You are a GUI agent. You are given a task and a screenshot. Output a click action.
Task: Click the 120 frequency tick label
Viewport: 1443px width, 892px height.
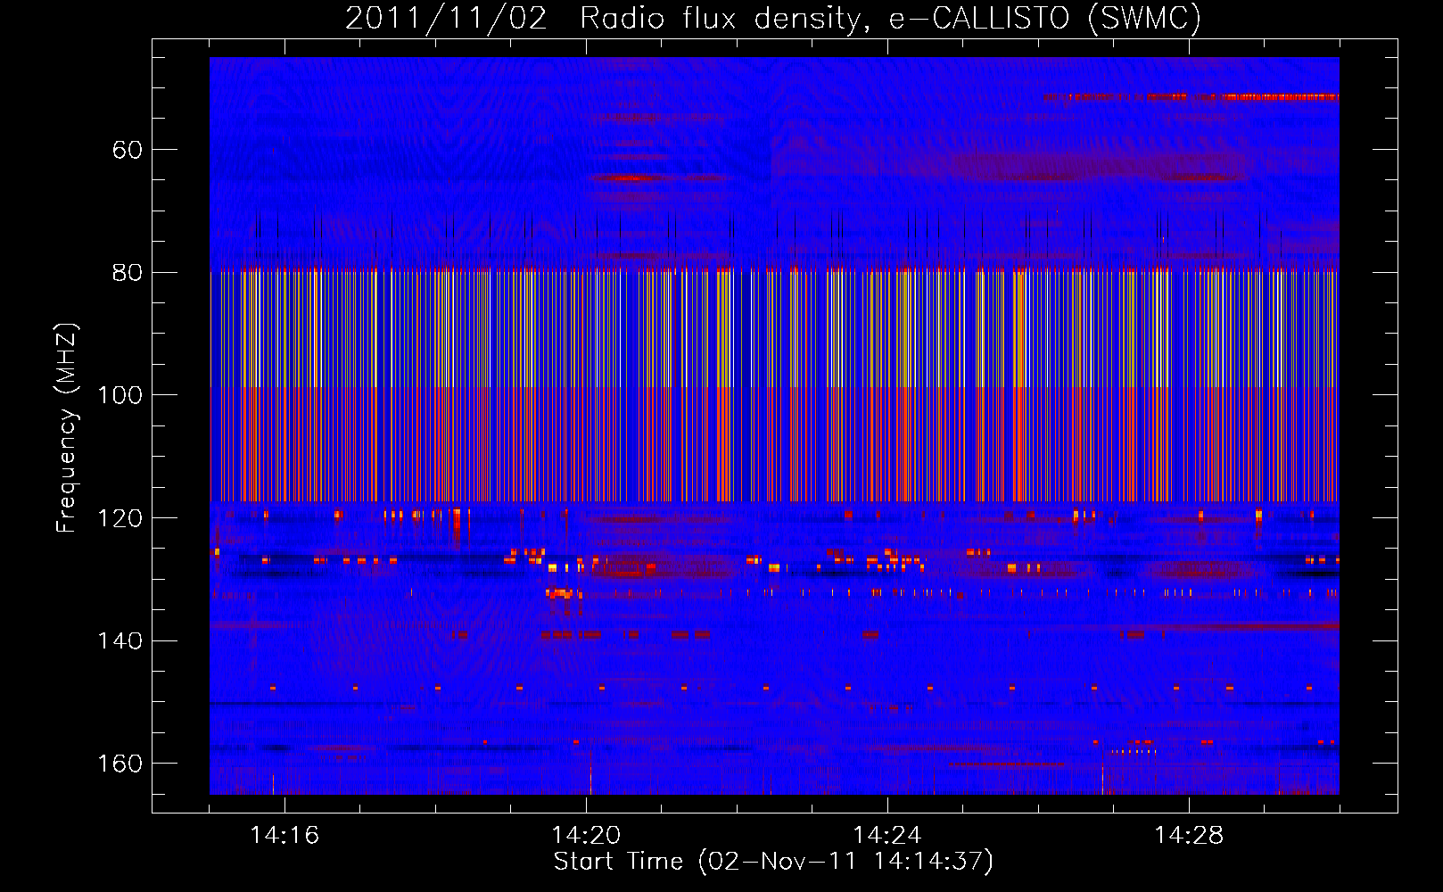coord(120,518)
